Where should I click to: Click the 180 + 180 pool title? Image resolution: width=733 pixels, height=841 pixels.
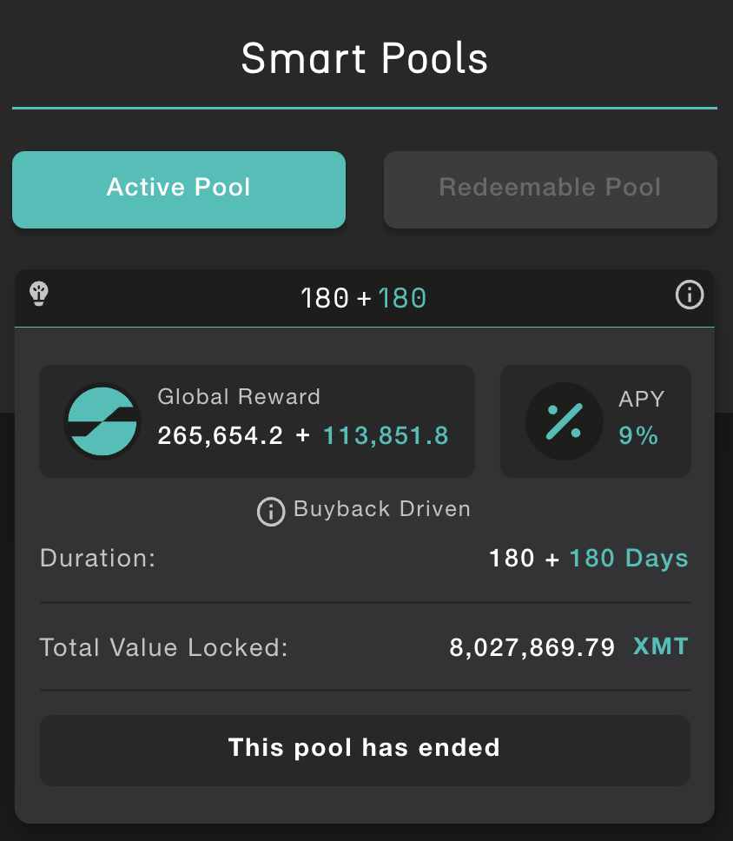[364, 298]
